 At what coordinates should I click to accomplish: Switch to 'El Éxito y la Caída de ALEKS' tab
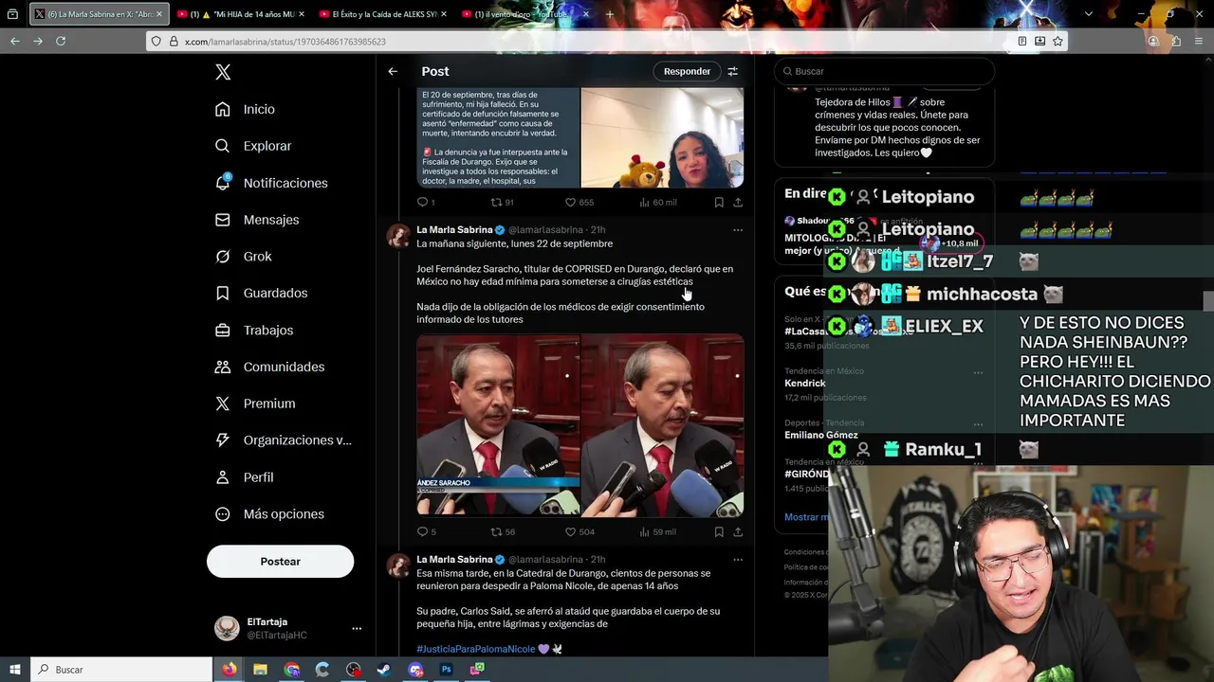(x=380, y=14)
